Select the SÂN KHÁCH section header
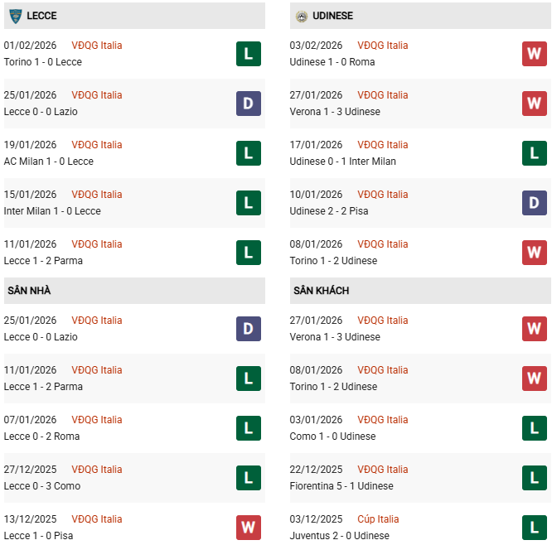This screenshot has width=552, height=545. pyautogui.click(x=321, y=291)
